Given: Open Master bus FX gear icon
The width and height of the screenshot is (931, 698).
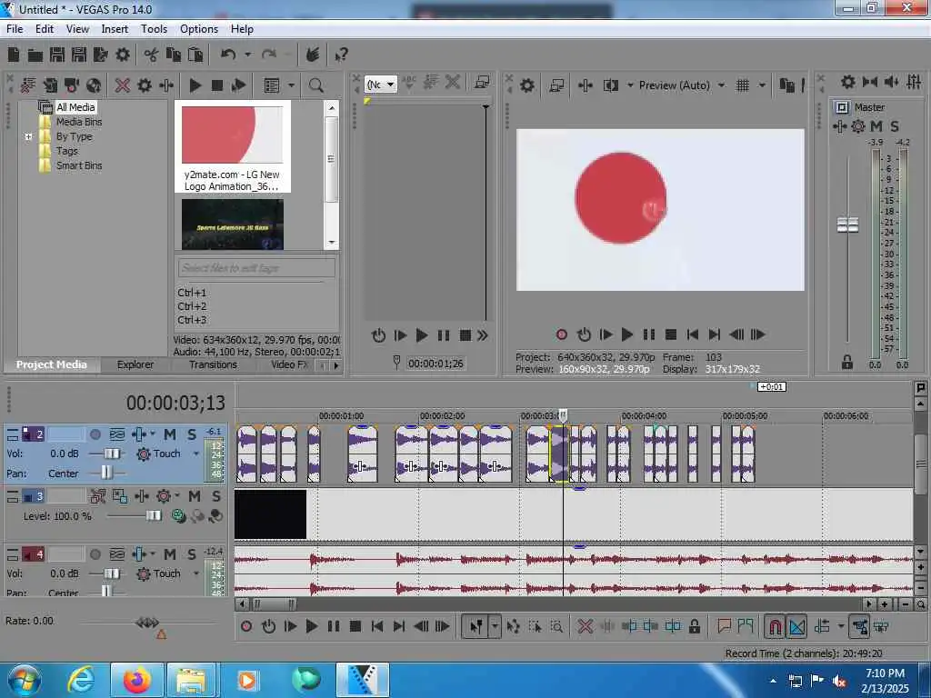Looking at the screenshot, I should pos(858,125).
